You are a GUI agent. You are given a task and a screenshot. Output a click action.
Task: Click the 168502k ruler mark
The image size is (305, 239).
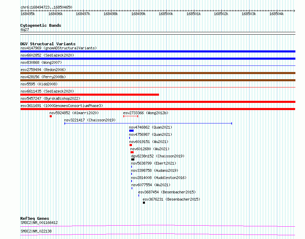[221, 14]
